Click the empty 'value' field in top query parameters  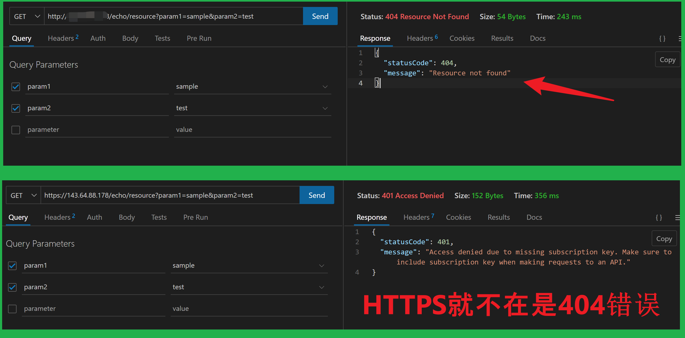pyautogui.click(x=252, y=130)
